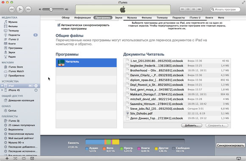The image size is (246, 161).
Task: Eject the iPhone 4S device
Action: click(36, 90)
